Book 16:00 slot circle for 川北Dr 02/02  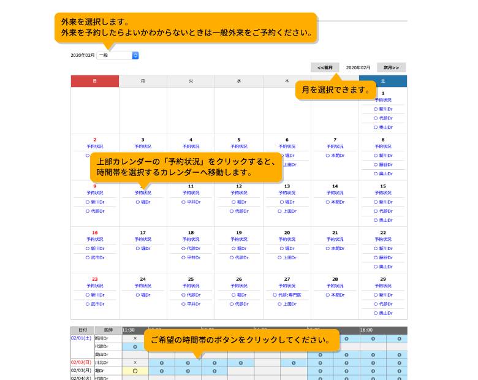pyautogui.click(x=373, y=363)
